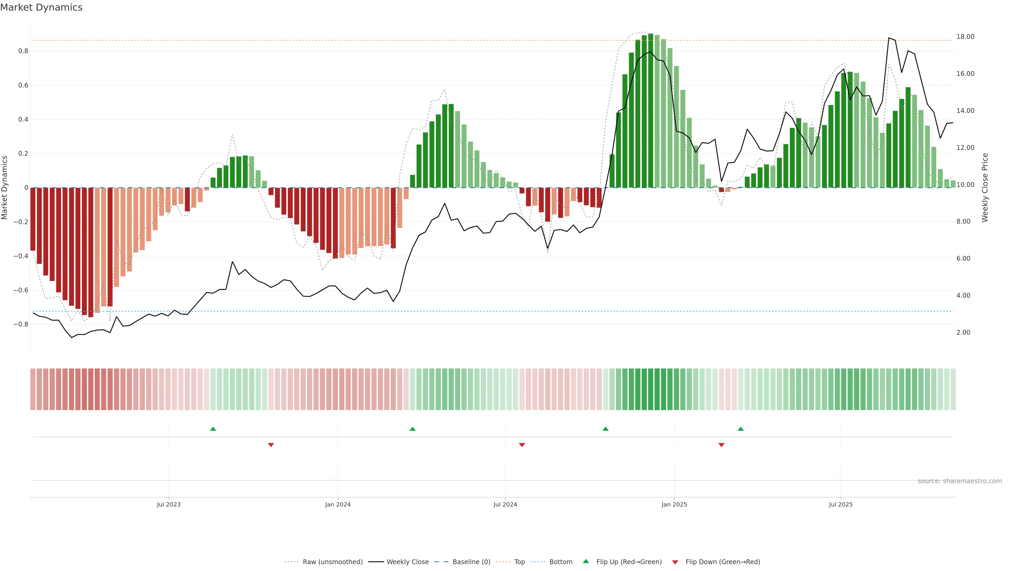1015x571 pixels.
Task: Toggle the Baseline (0) legend entry
Action: [471, 562]
